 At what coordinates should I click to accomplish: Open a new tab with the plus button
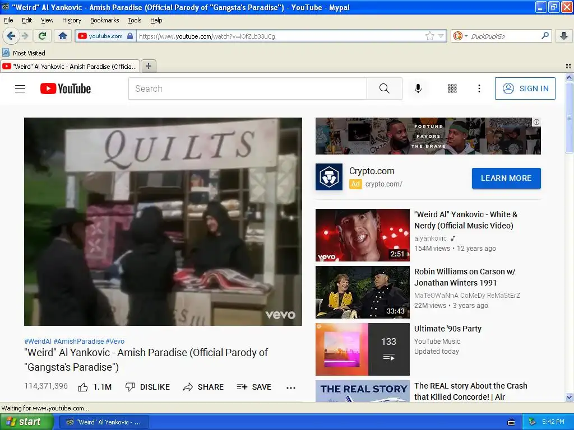click(148, 66)
